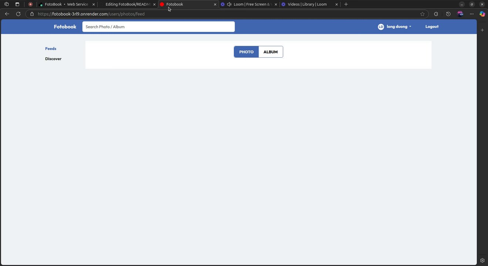The width and height of the screenshot is (488, 266).
Task: Close the Videos Library Loom tab
Action: 336,4
